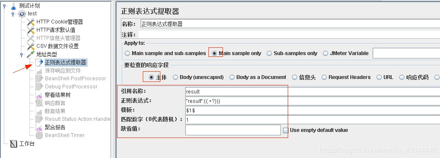
Task: Select Sub-samples only radio button
Action: coord(269,53)
